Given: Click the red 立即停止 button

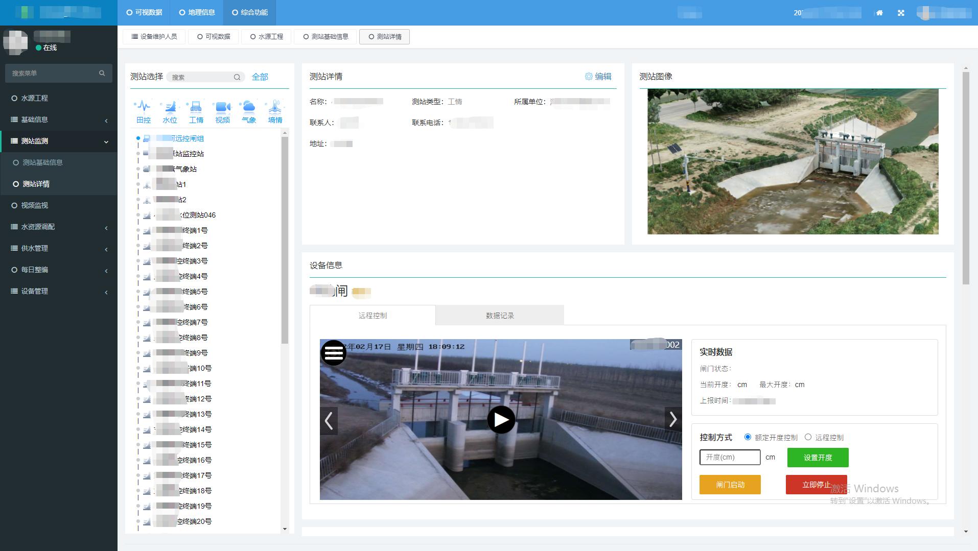Looking at the screenshot, I should [816, 485].
